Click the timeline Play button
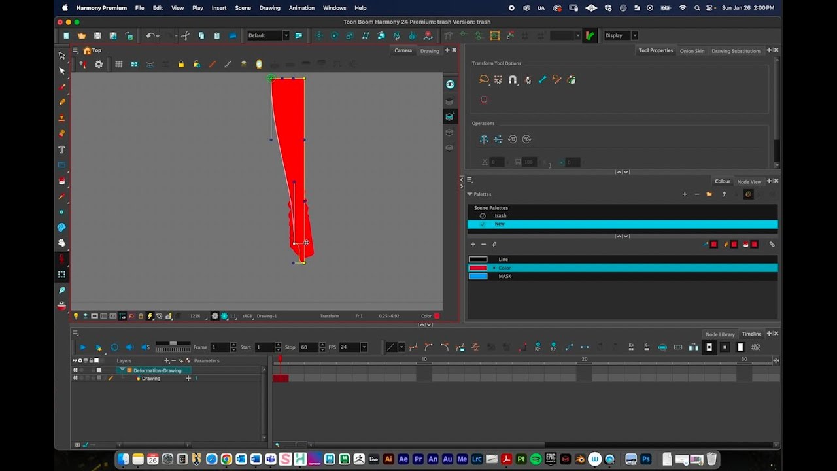This screenshot has width=837, height=471. click(82, 347)
